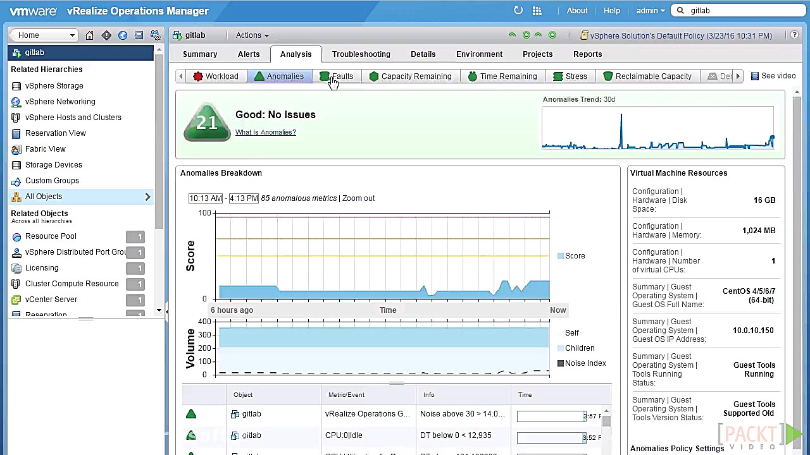Select the Stress badge tab
Screen dimensions: 810x455
(570, 76)
